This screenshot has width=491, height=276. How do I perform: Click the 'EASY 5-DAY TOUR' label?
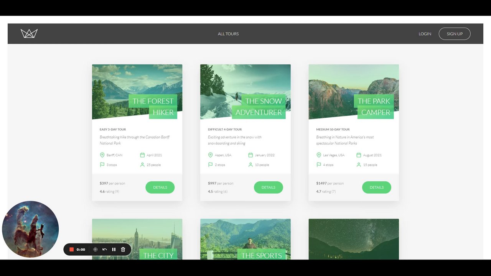[x=113, y=129]
